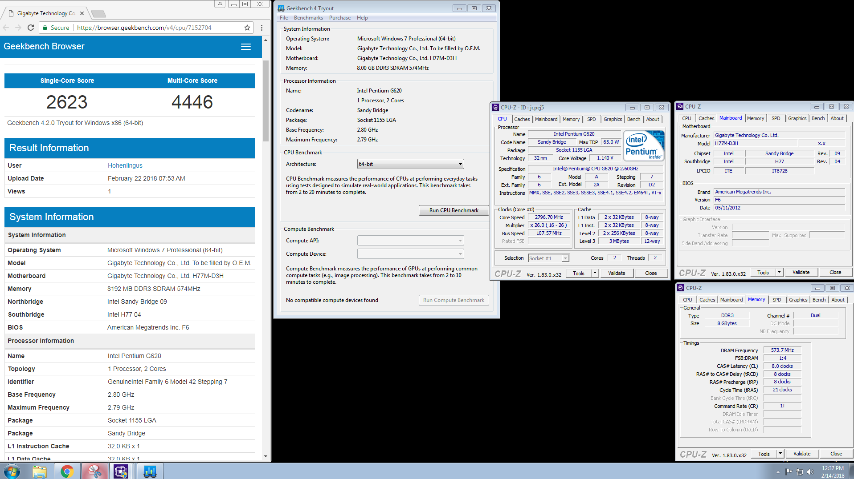Click the Geekbench 4 Tryout title icon
This screenshot has width=854, height=479.
(281, 8)
